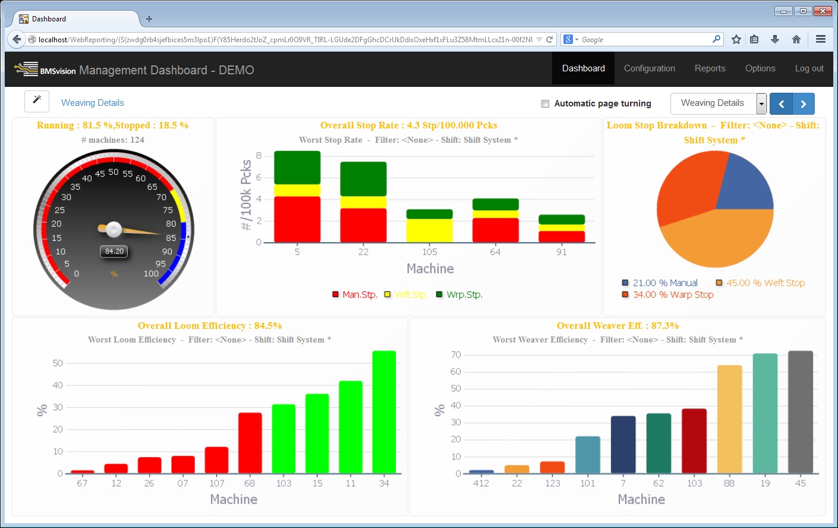The width and height of the screenshot is (838, 528).
Task: Click the Dashboard tab favicon
Action: (x=24, y=19)
